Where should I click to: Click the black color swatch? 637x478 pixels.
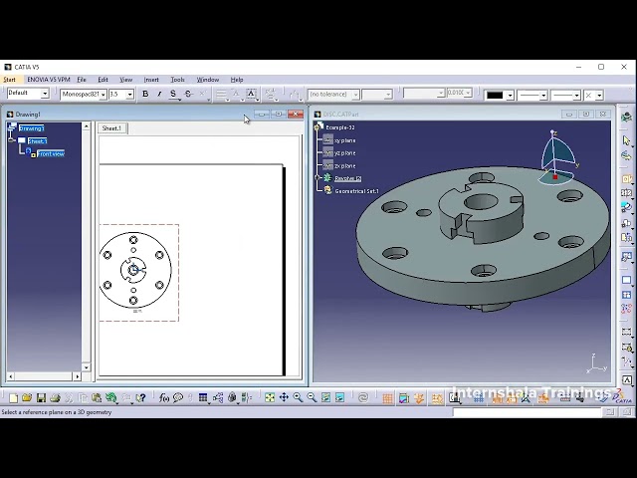(495, 96)
